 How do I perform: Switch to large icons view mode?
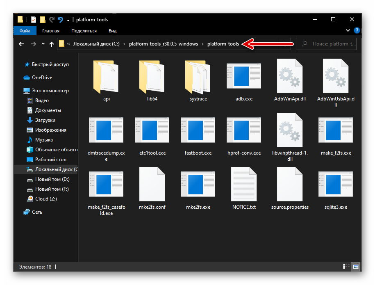pos(355,267)
